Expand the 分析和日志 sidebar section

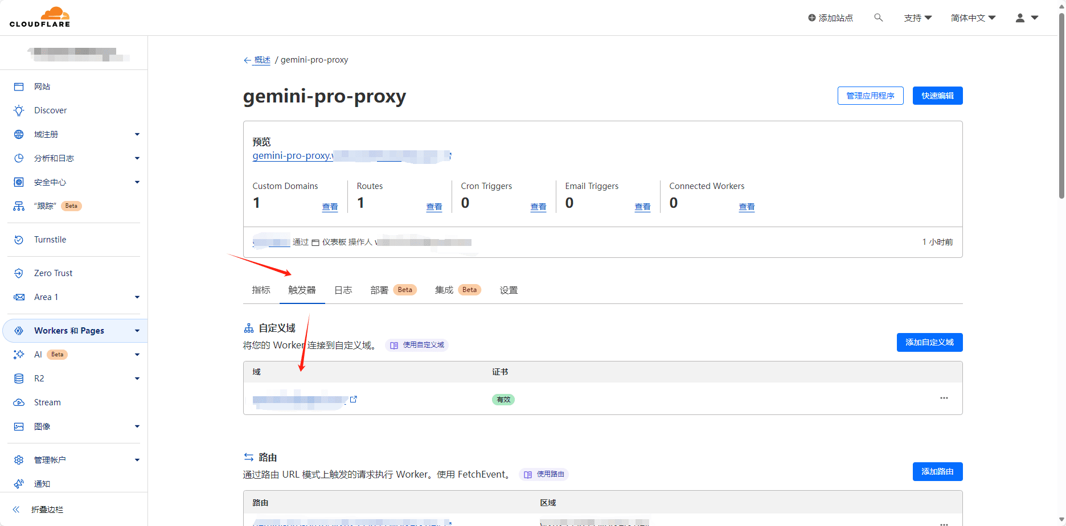click(x=137, y=158)
